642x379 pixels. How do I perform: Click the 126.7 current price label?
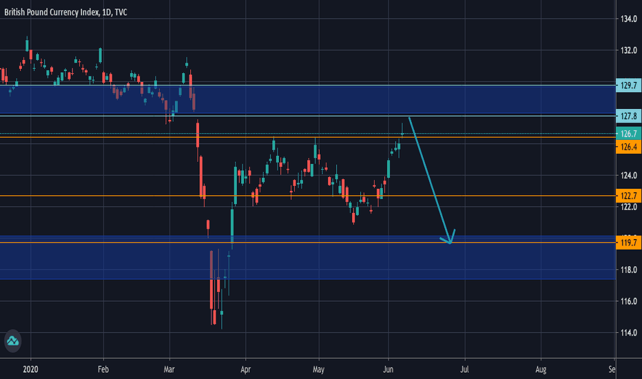(x=628, y=134)
